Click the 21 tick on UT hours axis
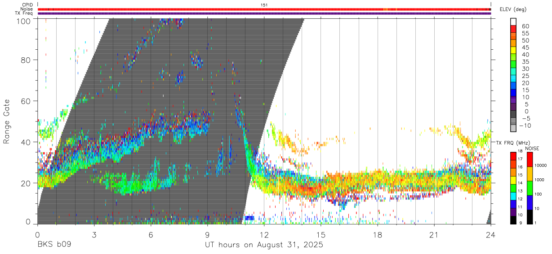Image resolution: width=552 pixels, height=254 pixels. 434,234
